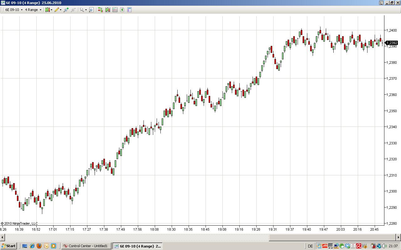This screenshot has height=250, width=401.
Task: Click the 17:01 time axis label
Action: 53,229
